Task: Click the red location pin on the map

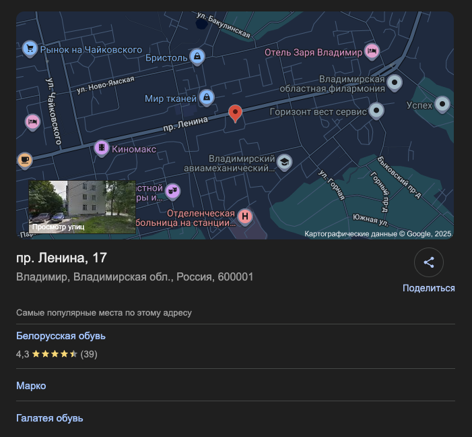Action: tap(235, 113)
